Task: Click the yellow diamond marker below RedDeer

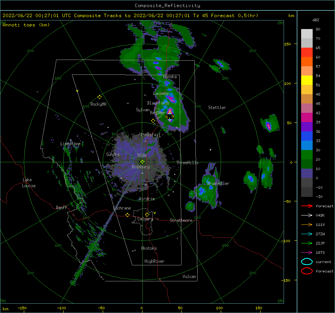Action: pyautogui.click(x=153, y=121)
